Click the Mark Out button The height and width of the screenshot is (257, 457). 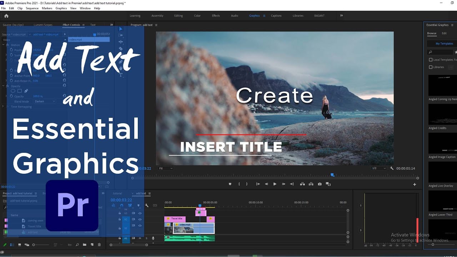(x=247, y=184)
